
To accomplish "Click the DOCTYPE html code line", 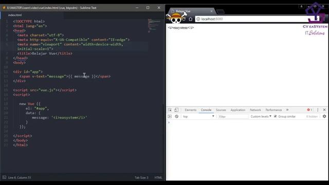I will pos(29,22).
